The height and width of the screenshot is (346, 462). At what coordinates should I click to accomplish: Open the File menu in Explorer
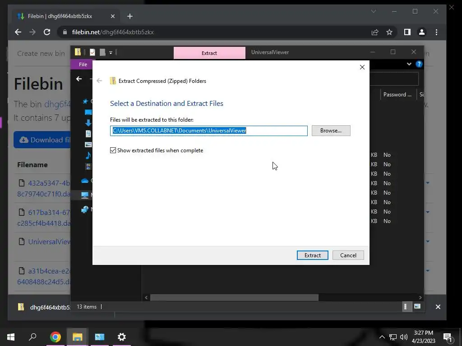83,64
